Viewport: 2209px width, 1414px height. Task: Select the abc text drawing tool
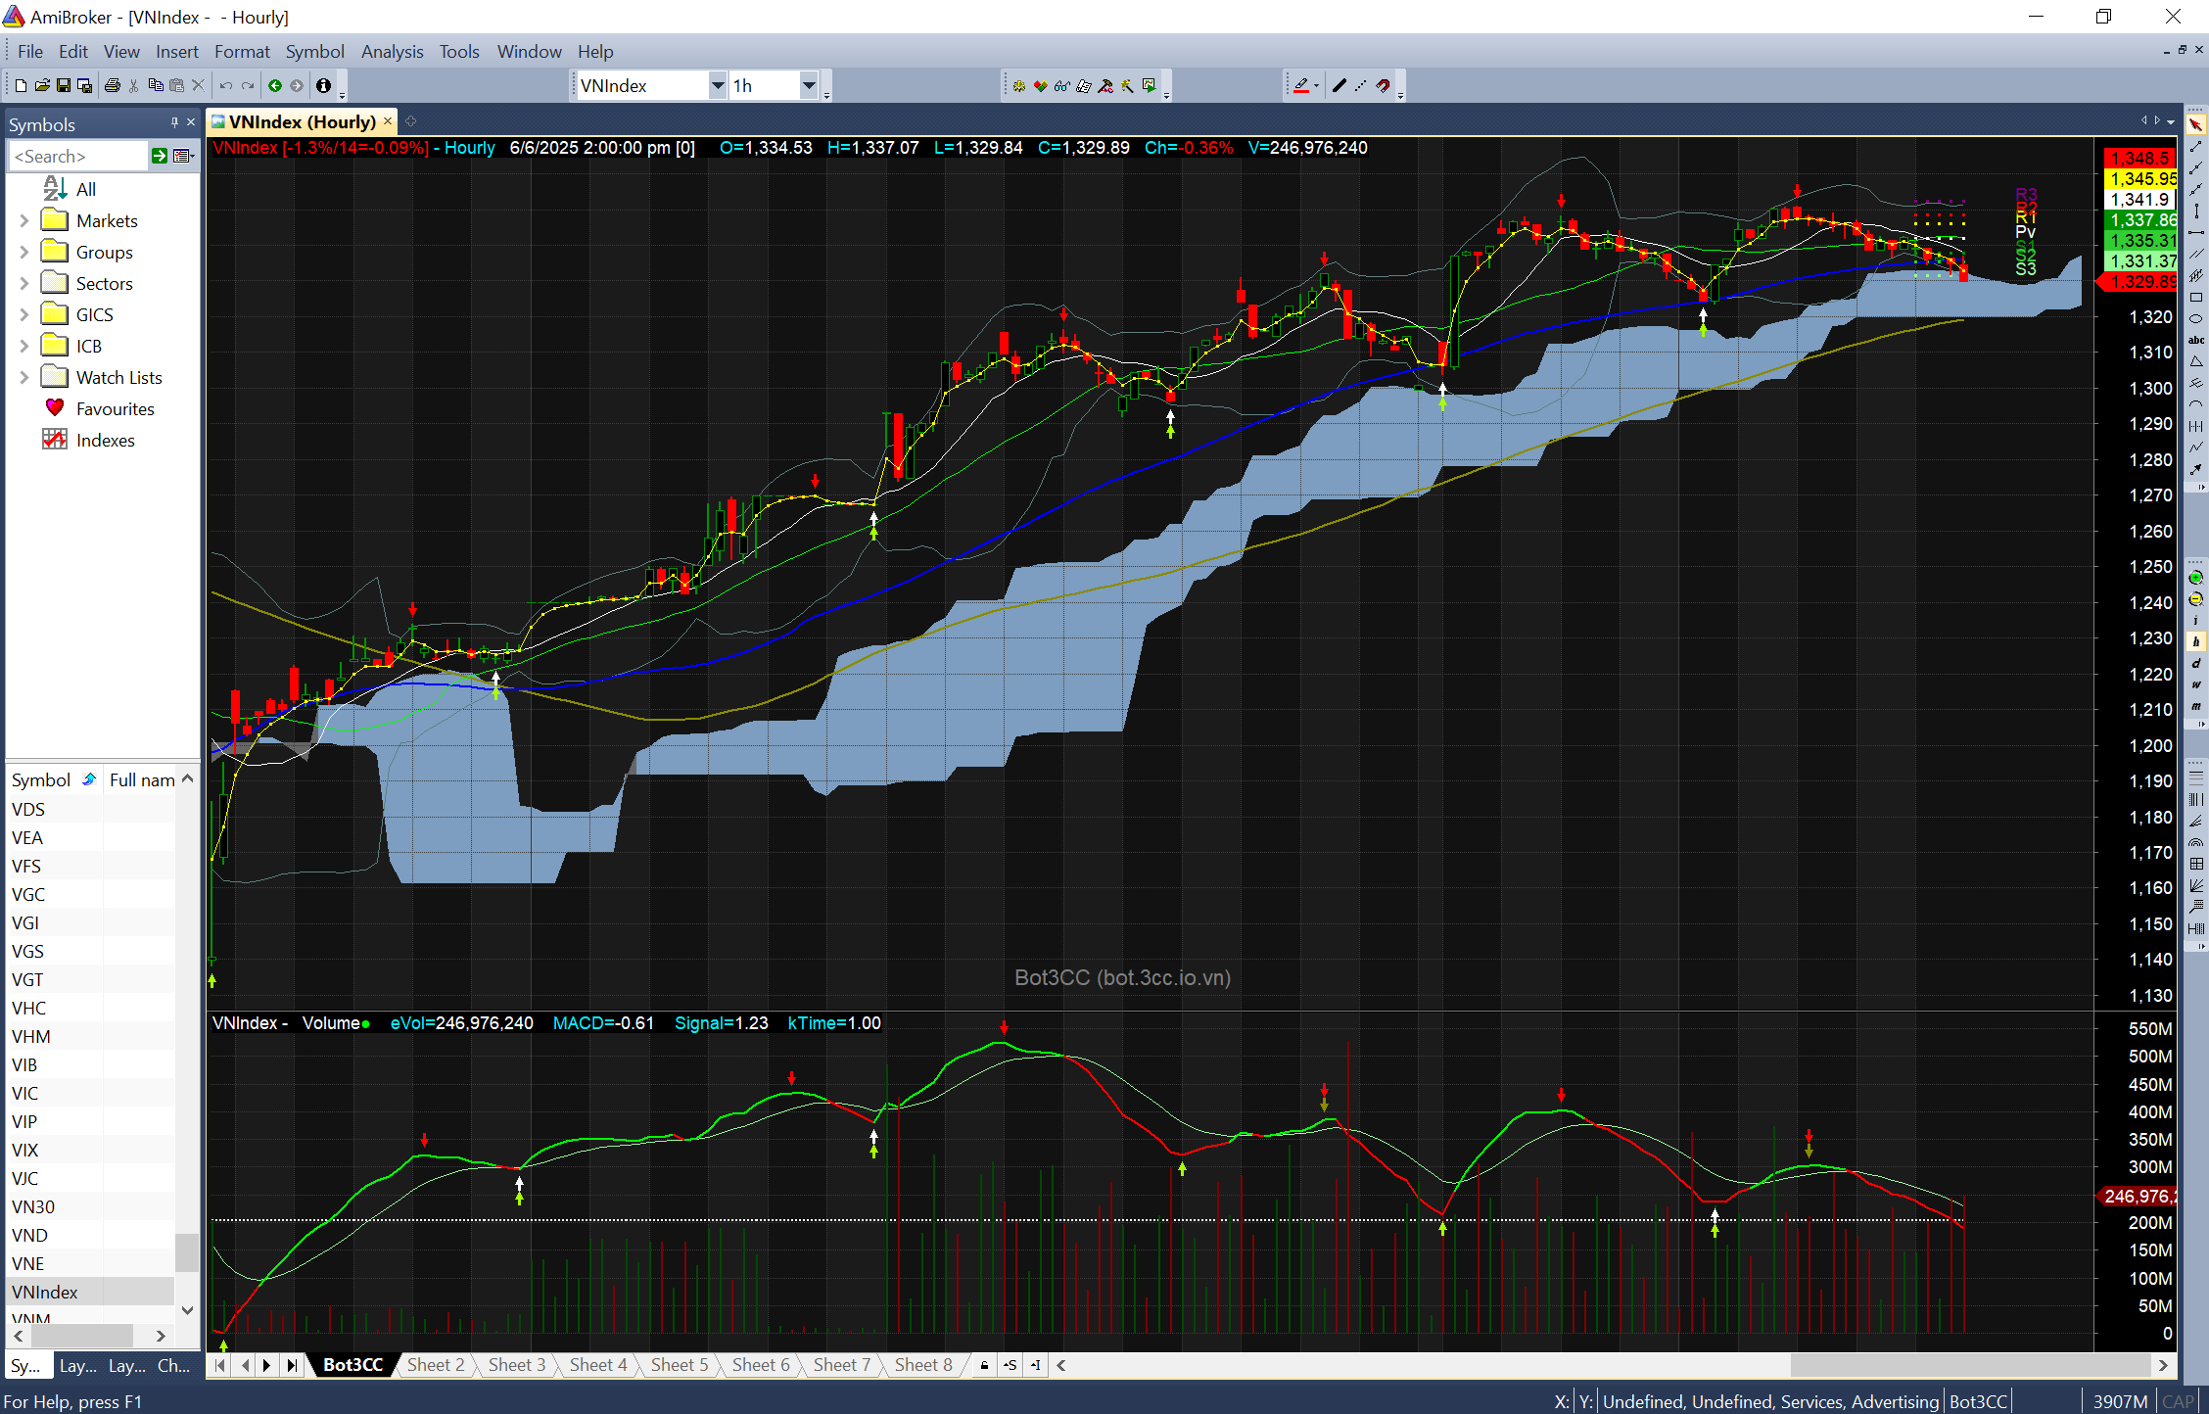[2196, 341]
